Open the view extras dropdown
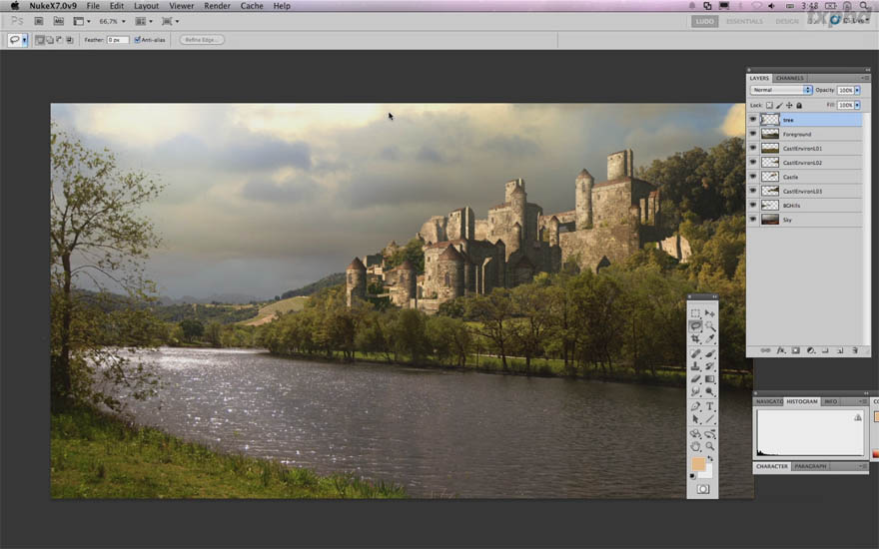The image size is (879, 549). (x=82, y=21)
